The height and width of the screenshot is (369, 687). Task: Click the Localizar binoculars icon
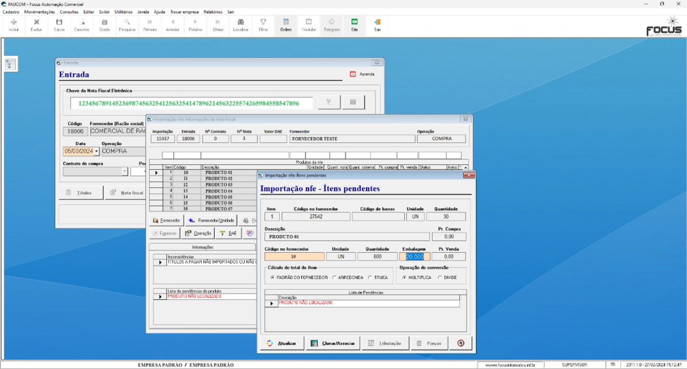(240, 25)
